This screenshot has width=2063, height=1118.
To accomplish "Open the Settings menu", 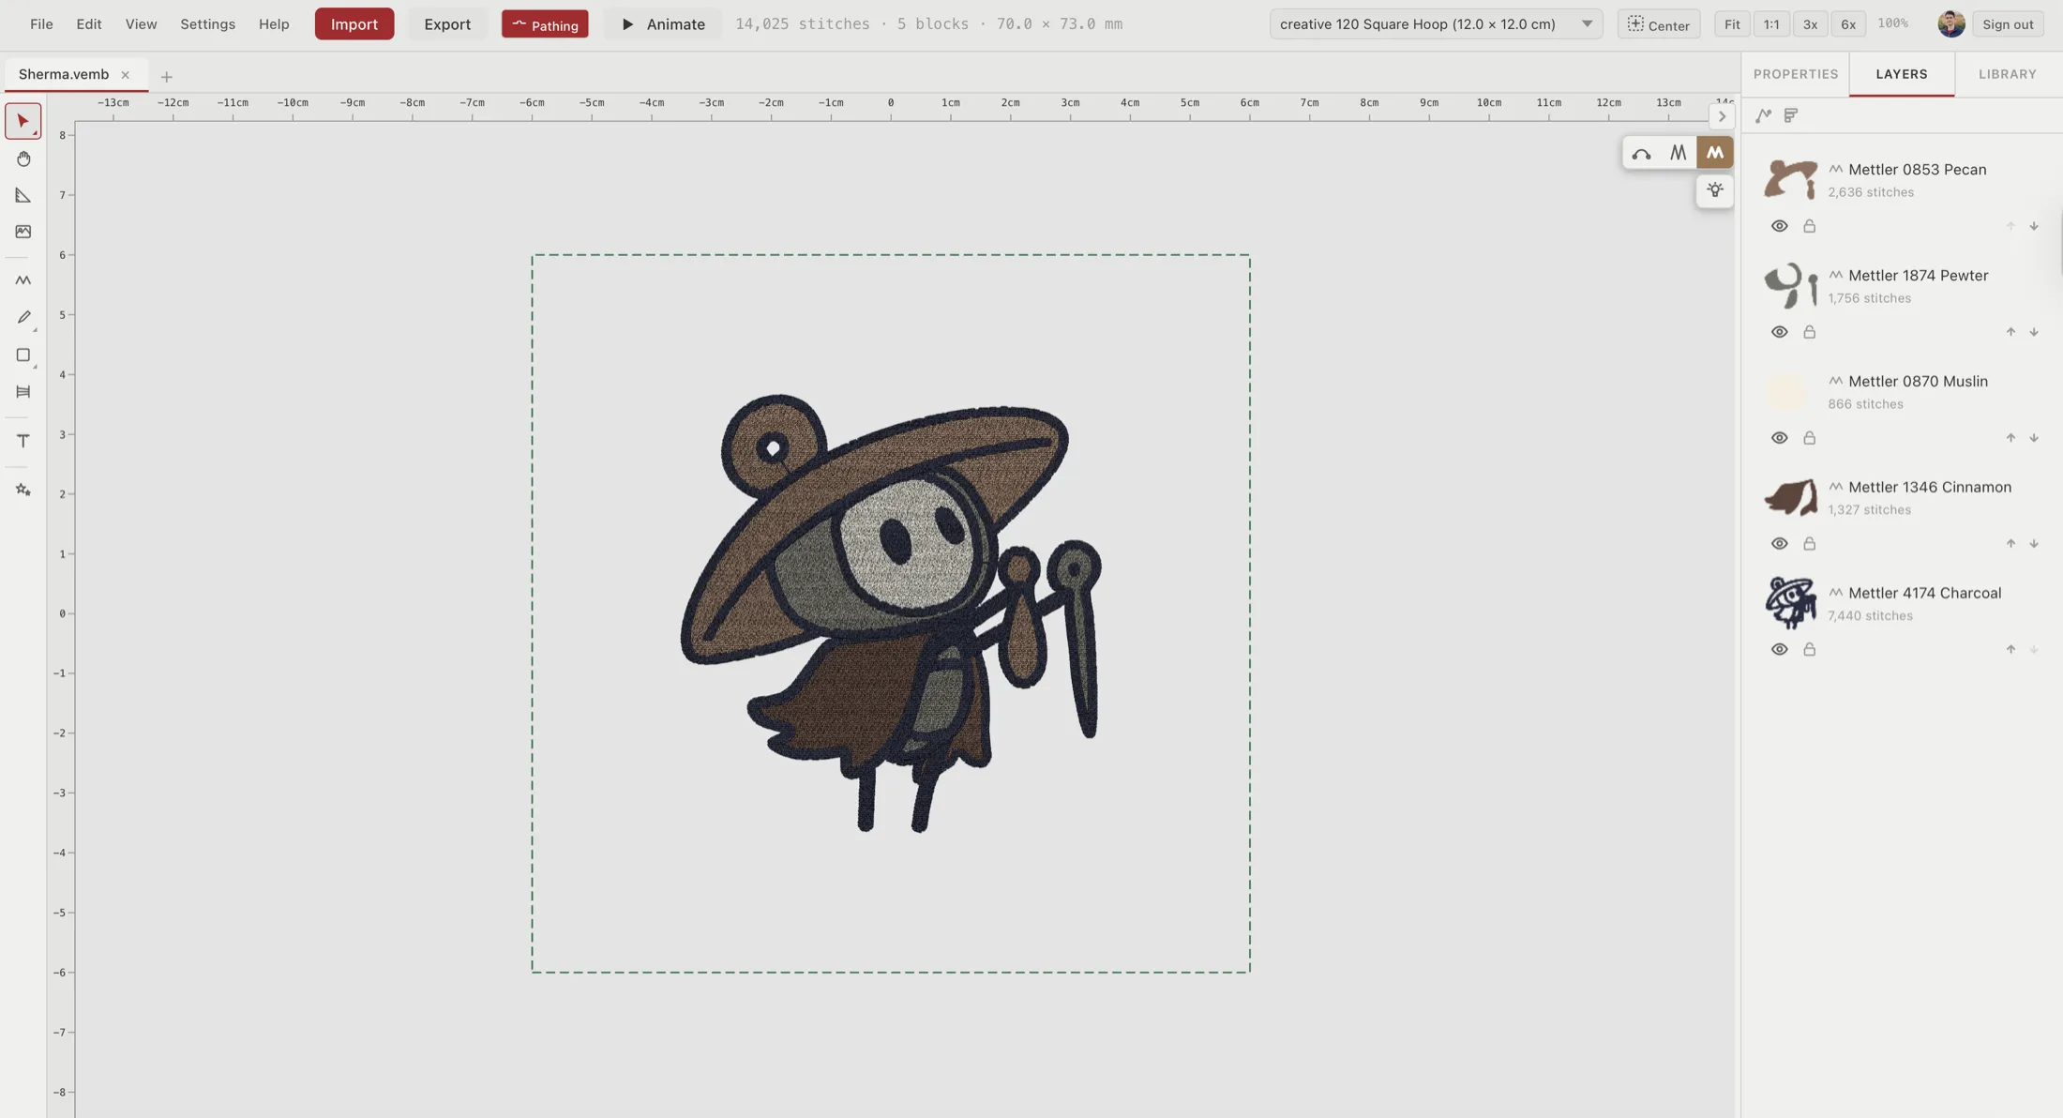I will (x=207, y=23).
